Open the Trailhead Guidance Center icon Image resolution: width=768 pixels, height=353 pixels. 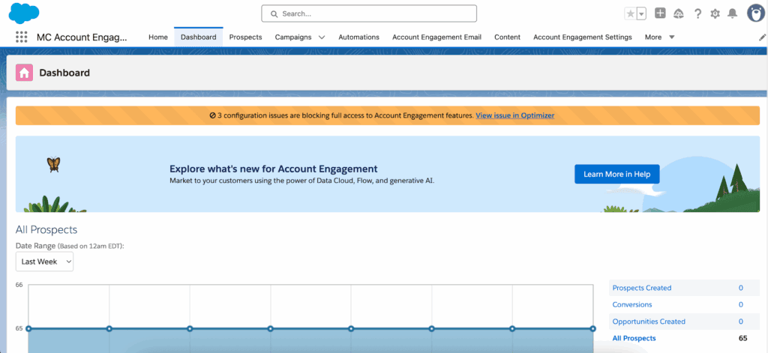679,13
